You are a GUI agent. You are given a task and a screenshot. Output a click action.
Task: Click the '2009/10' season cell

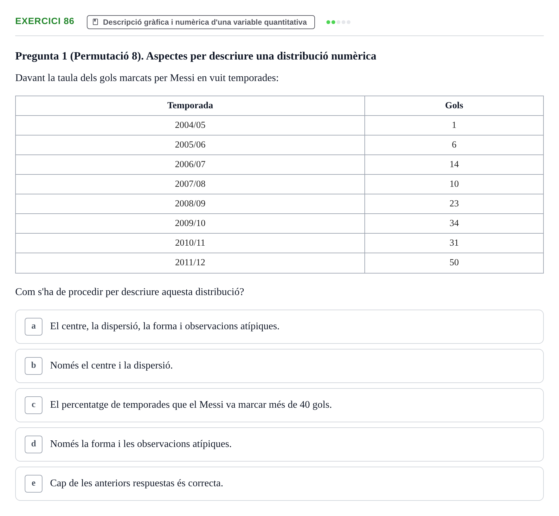point(190,223)
